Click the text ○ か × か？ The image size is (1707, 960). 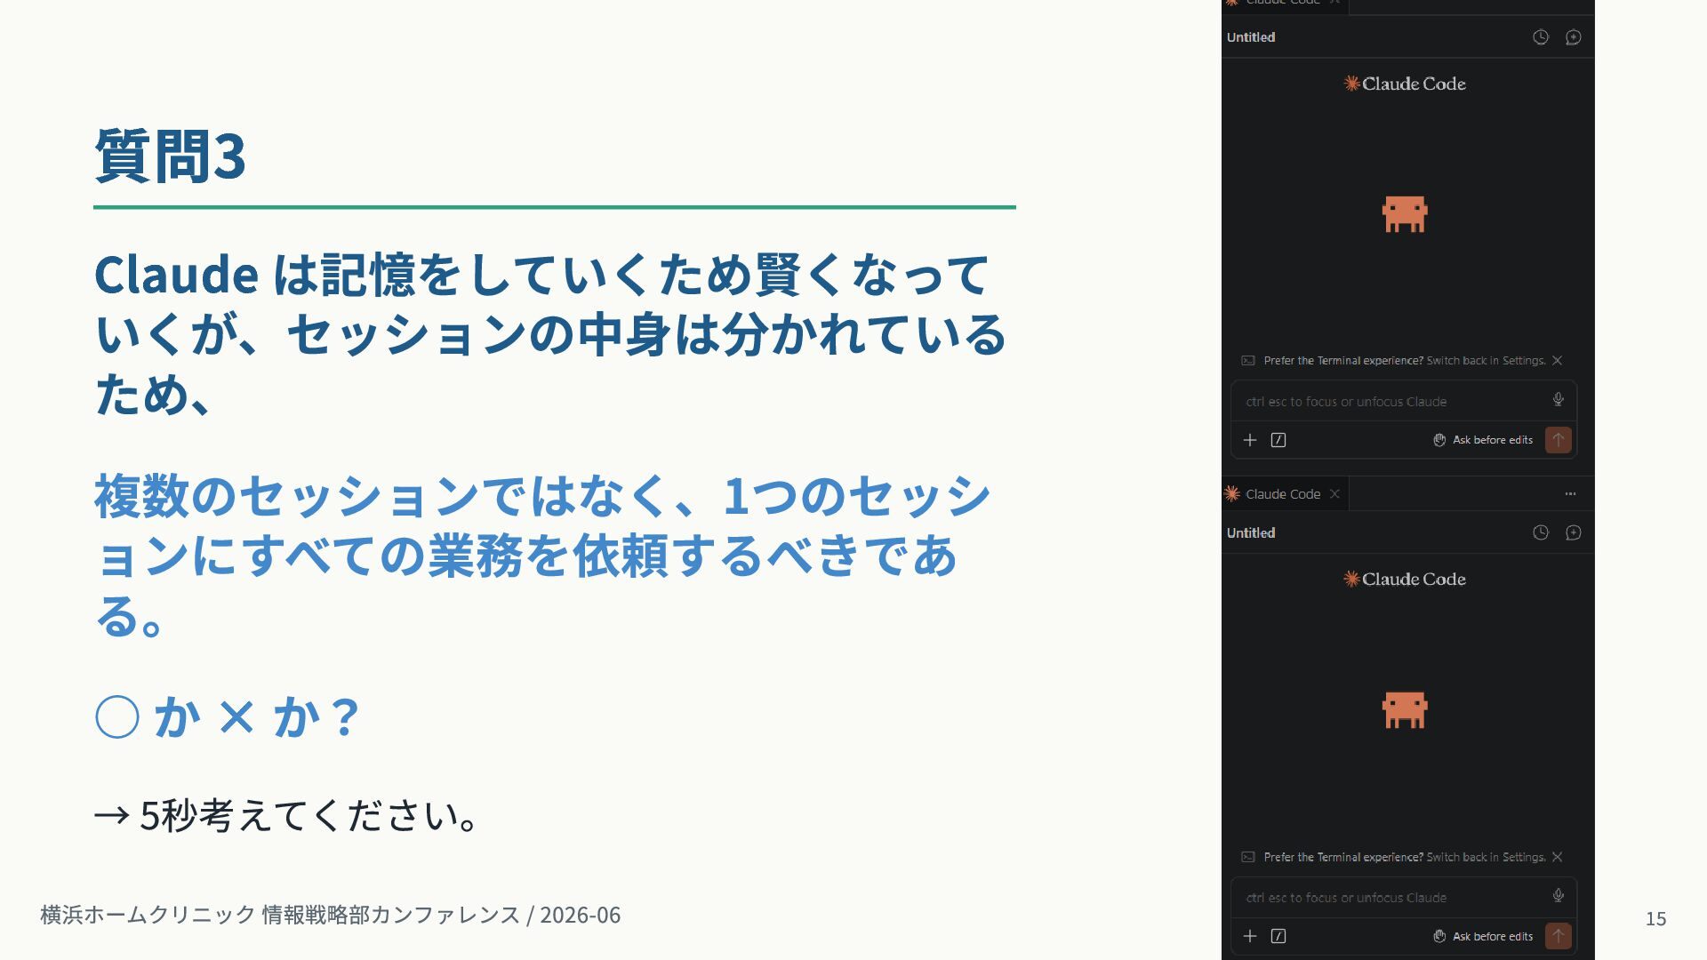click(x=228, y=716)
